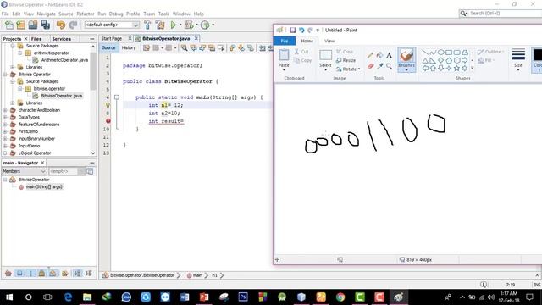The width and height of the screenshot is (542, 305).
Task: Click NetBeans Open Project toolbar icon
Action: [x=33, y=25]
